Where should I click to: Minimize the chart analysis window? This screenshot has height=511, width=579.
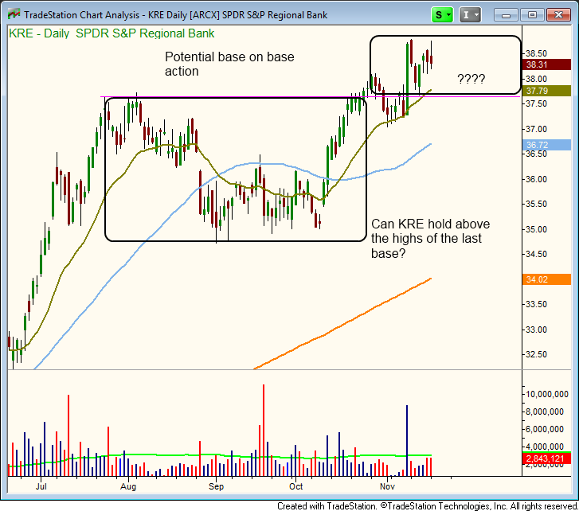coord(507,15)
